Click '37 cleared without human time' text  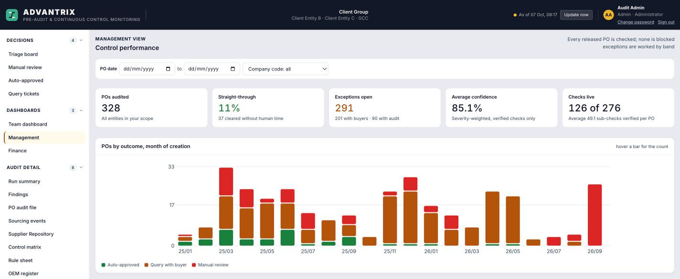coord(251,119)
